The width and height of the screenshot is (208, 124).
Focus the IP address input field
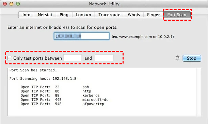82,36
